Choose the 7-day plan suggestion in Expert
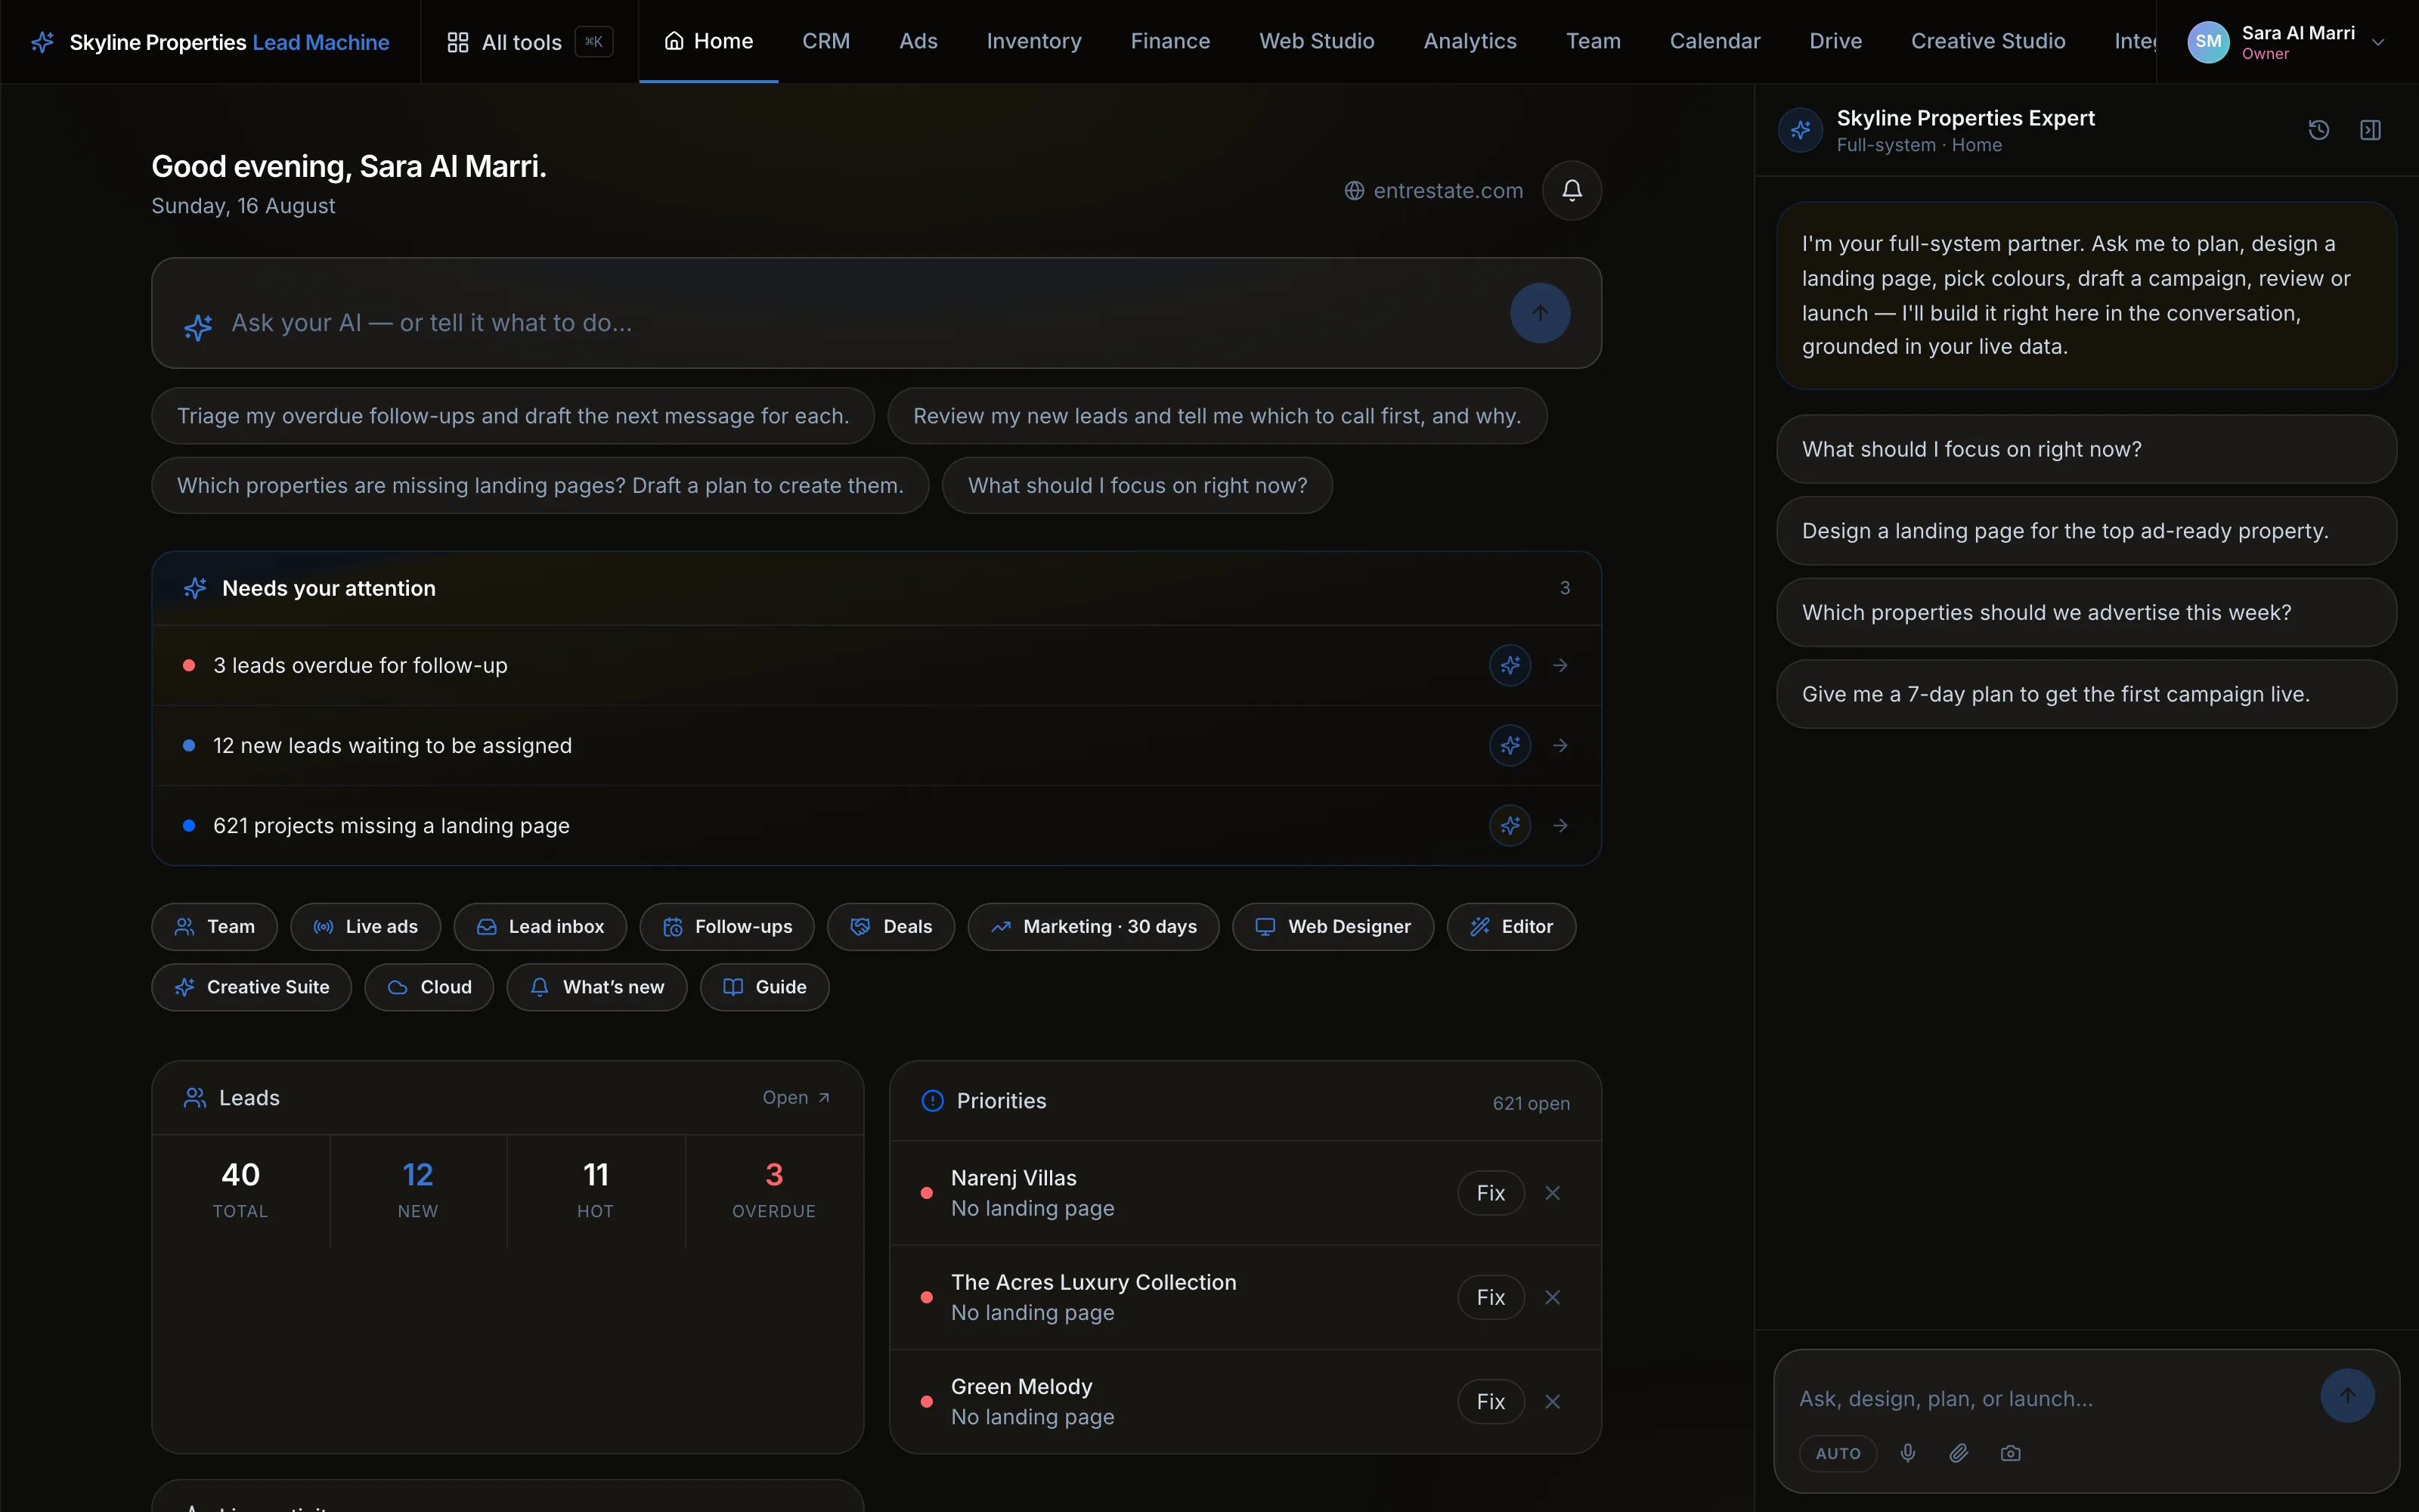This screenshot has height=1512, width=2419. tap(2086, 694)
